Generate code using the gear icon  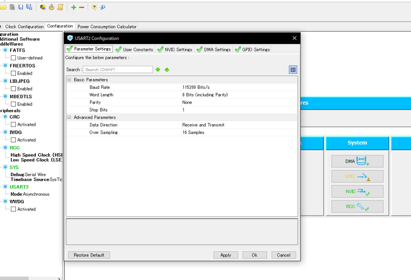point(52,7)
